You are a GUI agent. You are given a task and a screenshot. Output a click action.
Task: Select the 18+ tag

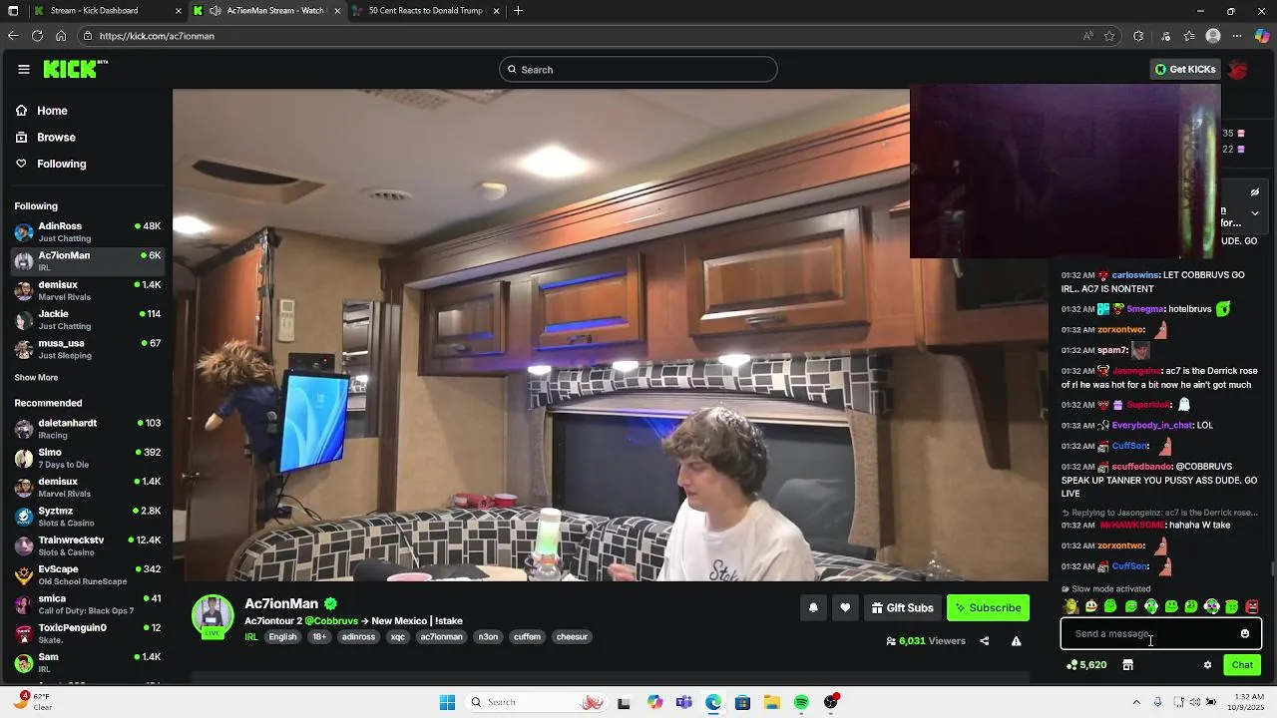(318, 637)
